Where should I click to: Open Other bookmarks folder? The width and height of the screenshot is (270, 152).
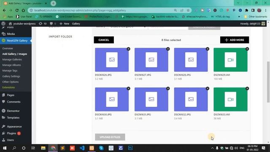click(x=256, y=16)
